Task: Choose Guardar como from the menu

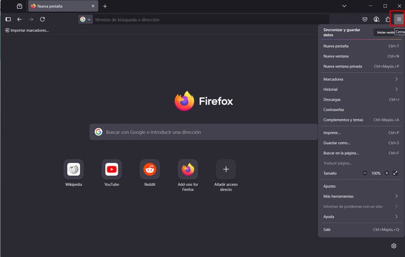Action: point(361,143)
